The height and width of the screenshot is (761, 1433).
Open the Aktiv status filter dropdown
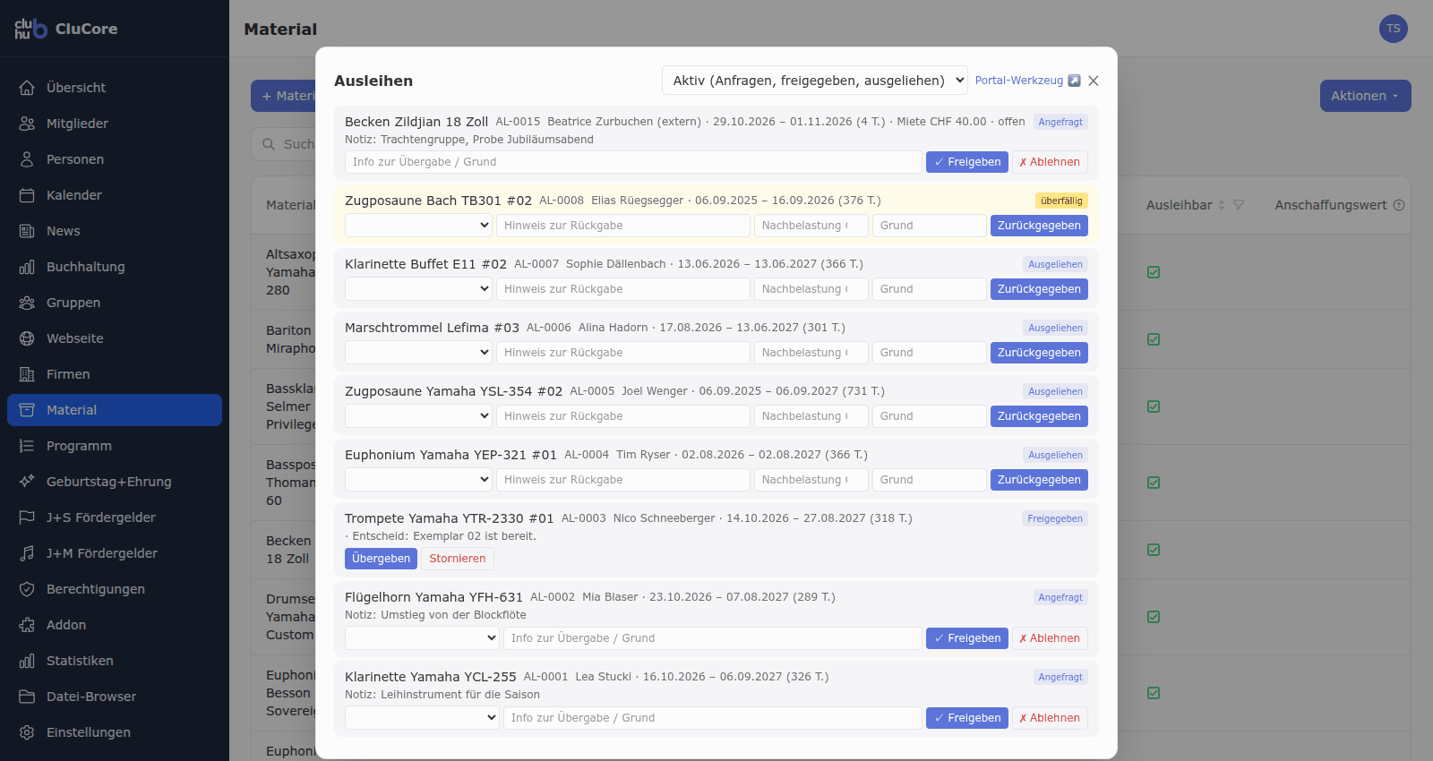point(815,81)
